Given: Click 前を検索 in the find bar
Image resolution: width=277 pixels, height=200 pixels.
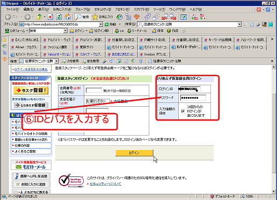Looking at the screenshot, I should [x=91, y=61].
